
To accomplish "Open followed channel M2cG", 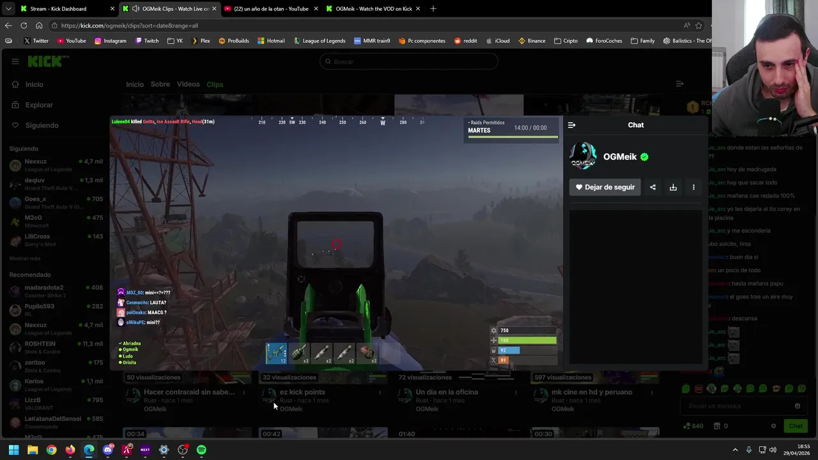I will (56, 220).
